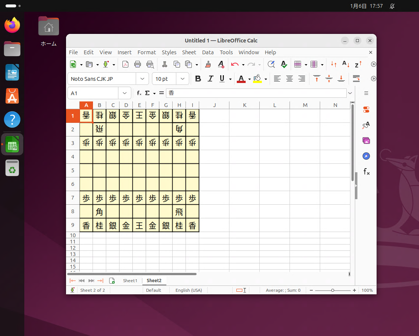Click the Export as PDF icon

125,64
